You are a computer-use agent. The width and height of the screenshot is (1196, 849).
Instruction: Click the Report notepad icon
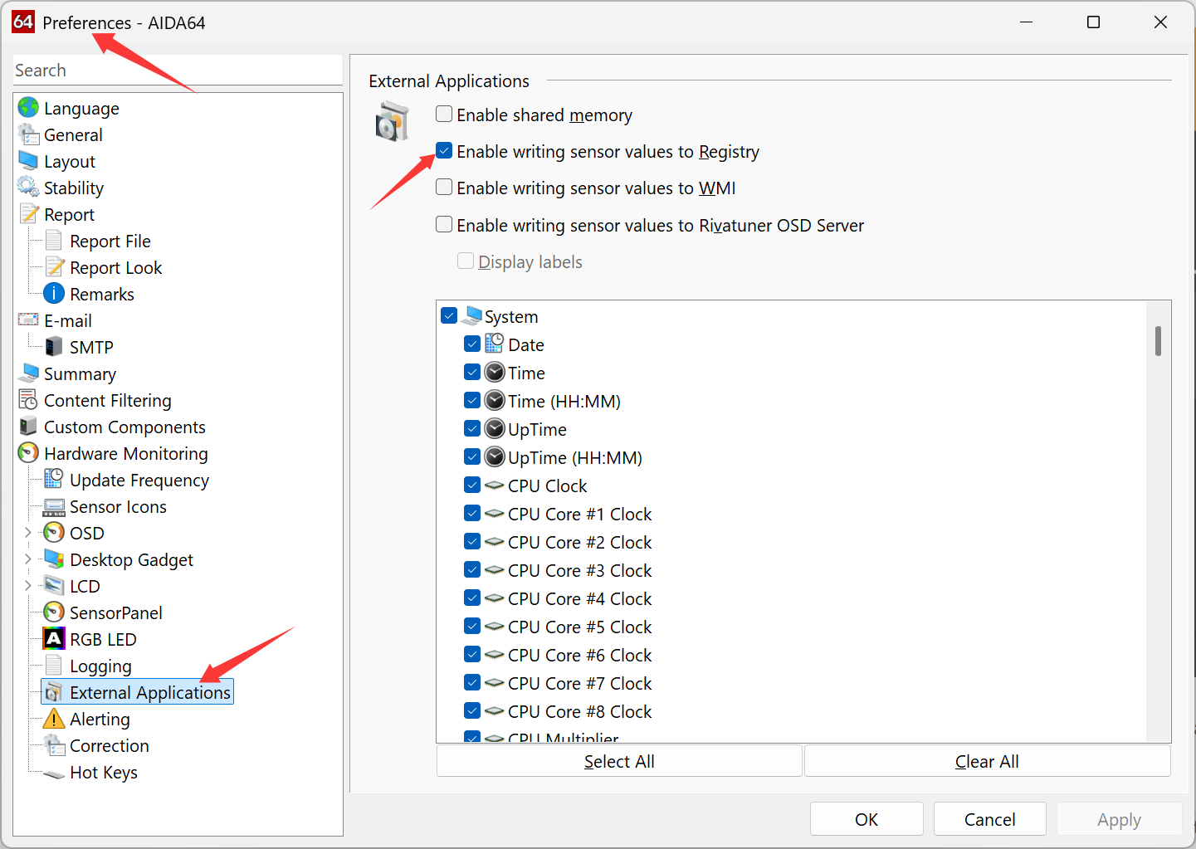pyautogui.click(x=28, y=214)
